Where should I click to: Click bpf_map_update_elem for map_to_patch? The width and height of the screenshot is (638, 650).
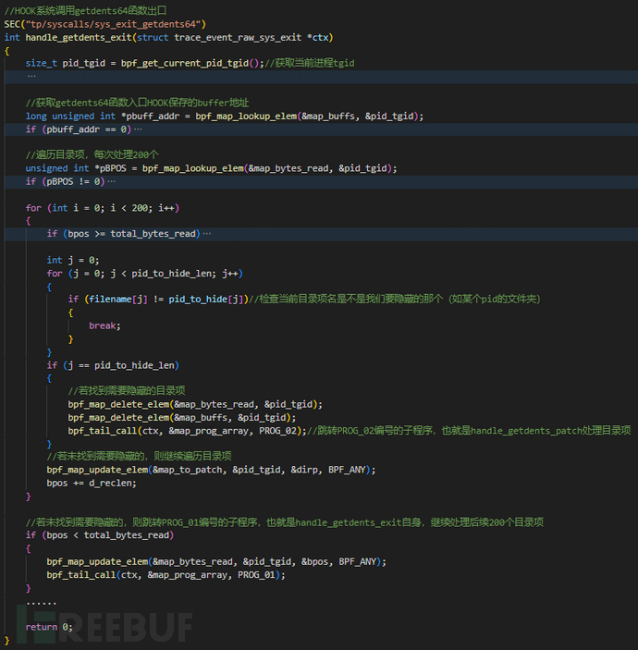[211, 470]
